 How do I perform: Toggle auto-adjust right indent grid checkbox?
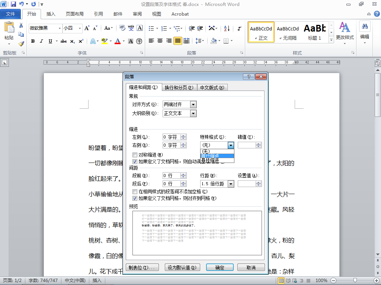point(135,161)
